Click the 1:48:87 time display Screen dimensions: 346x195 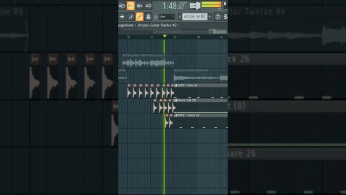coord(174,6)
